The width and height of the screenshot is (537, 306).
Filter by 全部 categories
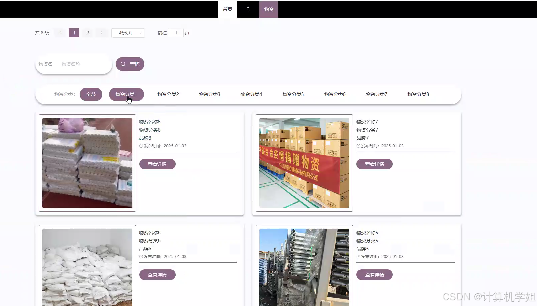[x=91, y=94]
